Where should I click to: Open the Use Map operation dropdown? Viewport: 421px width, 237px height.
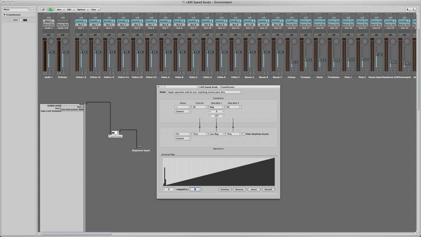[x=216, y=134]
